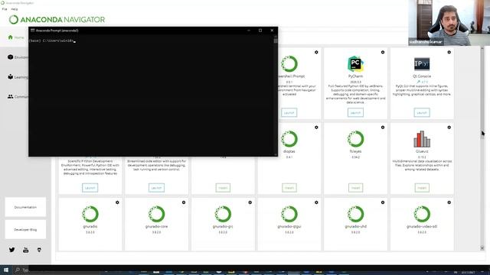Open gear options for gnuradio-video-sdl tile
The image size is (490, 275).
449,202
